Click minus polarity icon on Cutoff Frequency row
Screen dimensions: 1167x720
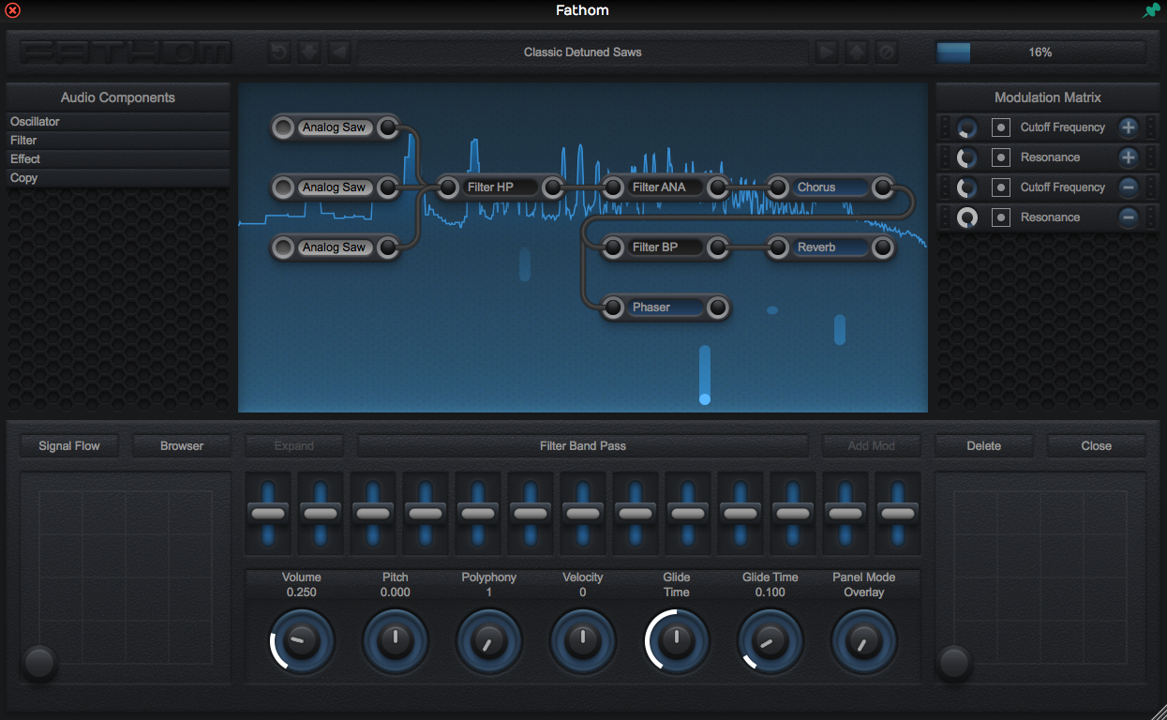[1129, 187]
